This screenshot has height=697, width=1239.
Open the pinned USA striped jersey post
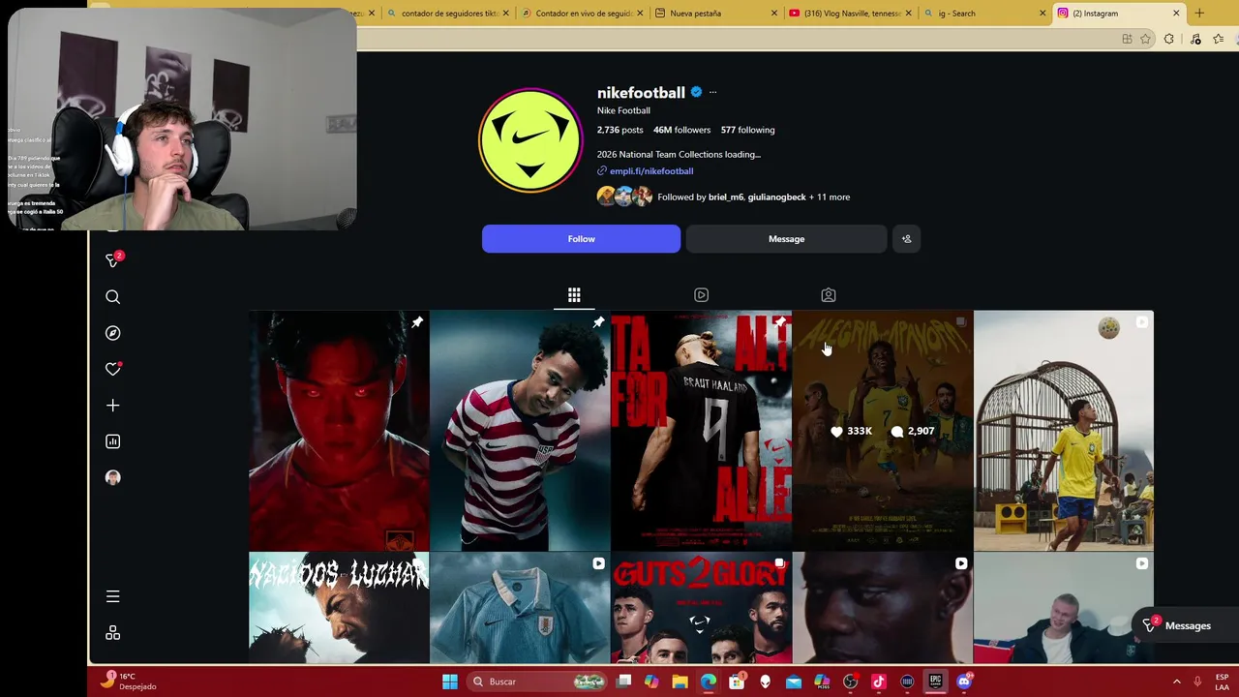pos(520,431)
